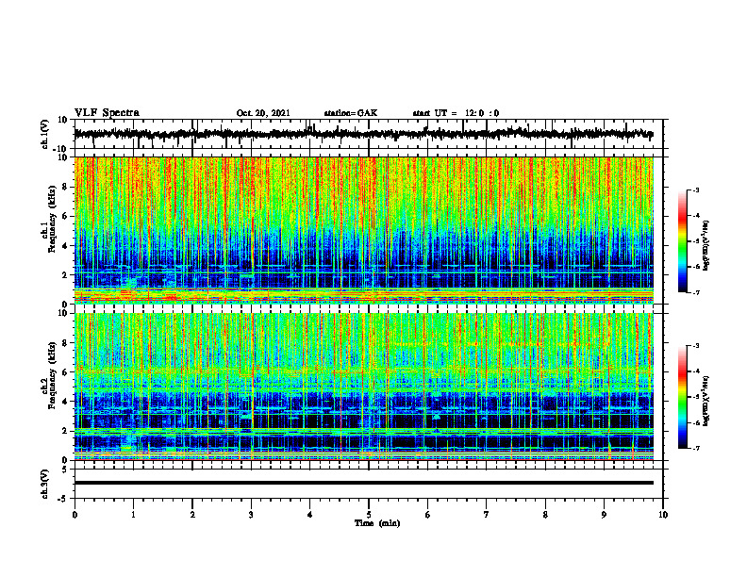747x577 pixels.
Task: Click the time axis tick label "0"
Action: pos(75,515)
